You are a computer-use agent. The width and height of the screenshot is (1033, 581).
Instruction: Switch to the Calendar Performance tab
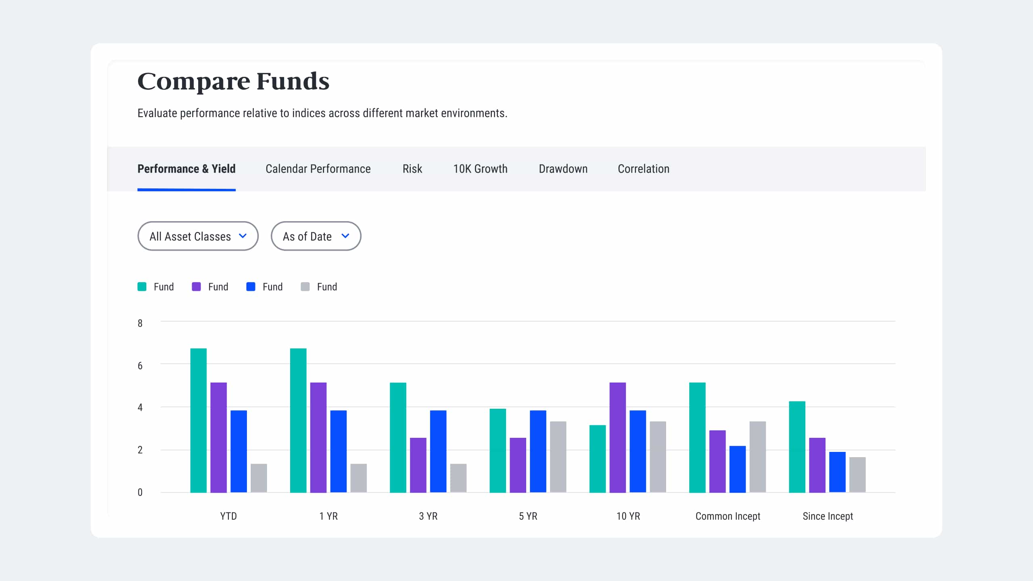(318, 169)
